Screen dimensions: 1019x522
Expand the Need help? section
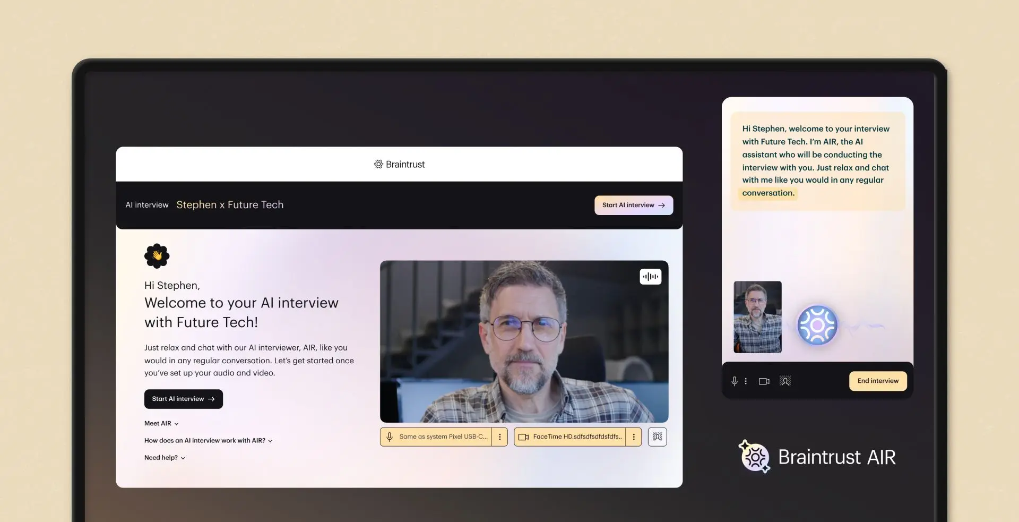(164, 457)
